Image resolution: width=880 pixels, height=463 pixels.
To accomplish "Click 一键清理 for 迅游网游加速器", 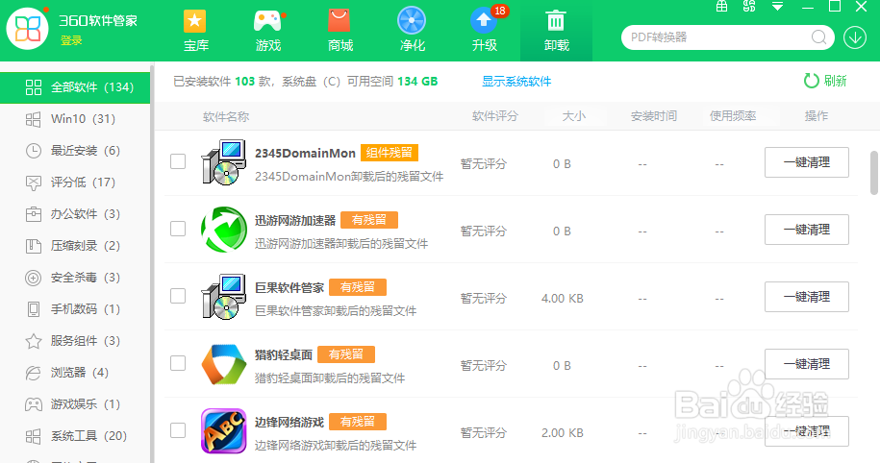I will click(807, 230).
